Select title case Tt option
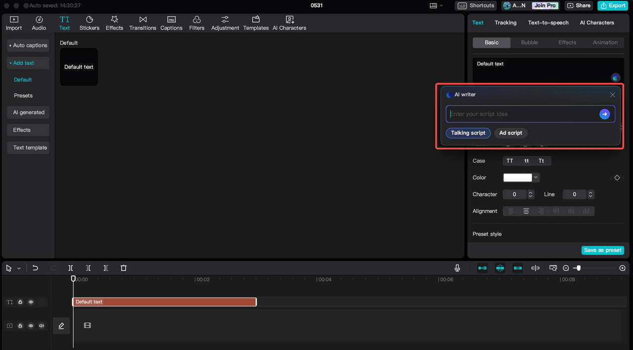The width and height of the screenshot is (633, 350). (542, 161)
